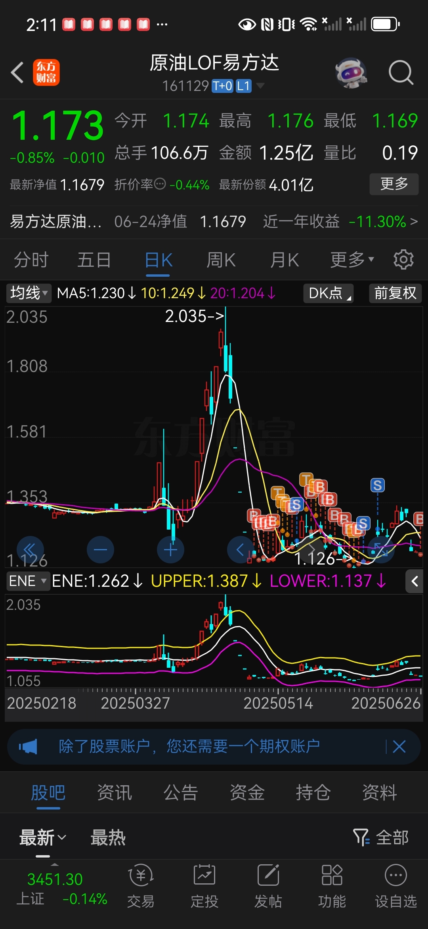Tap 设自选 to set watchlist

point(396,886)
